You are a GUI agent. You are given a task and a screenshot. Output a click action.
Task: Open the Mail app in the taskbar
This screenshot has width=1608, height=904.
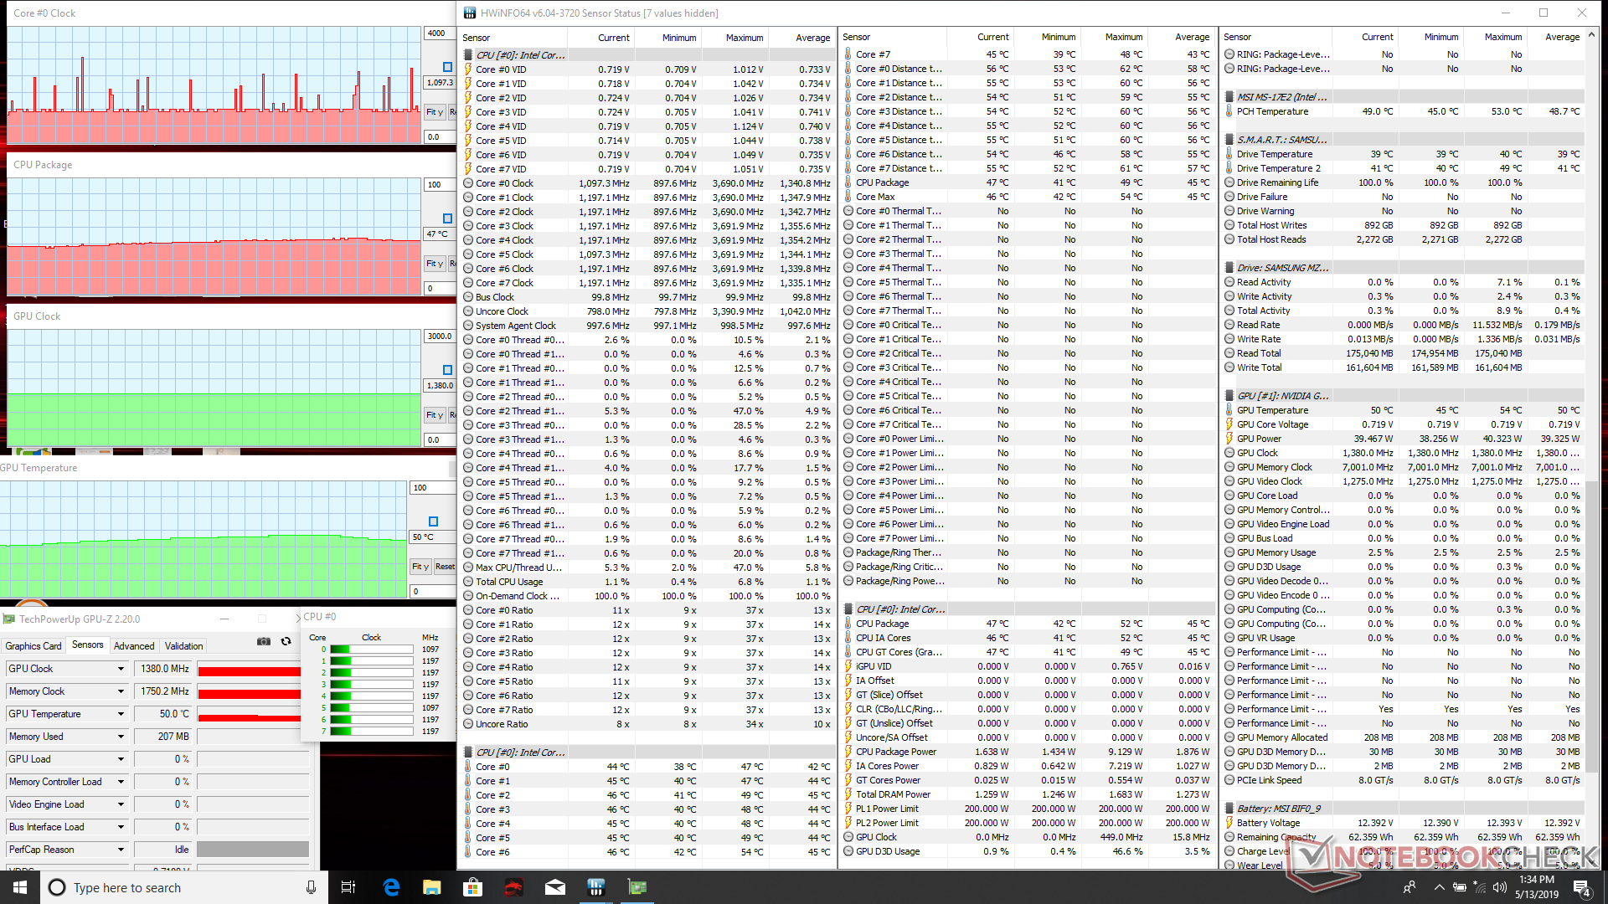pos(555,887)
